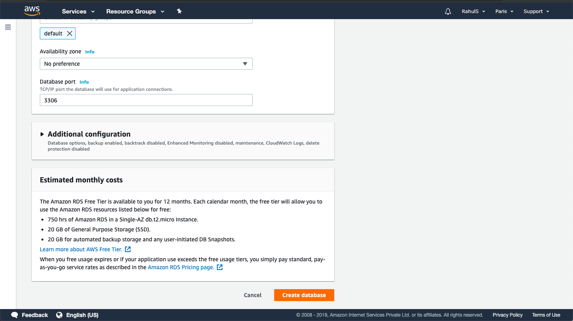
Task: Remove the default security group chip
Action: point(69,33)
